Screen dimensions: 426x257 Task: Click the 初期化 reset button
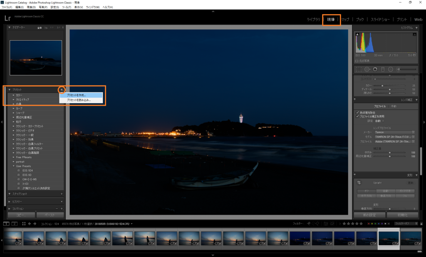(403, 215)
